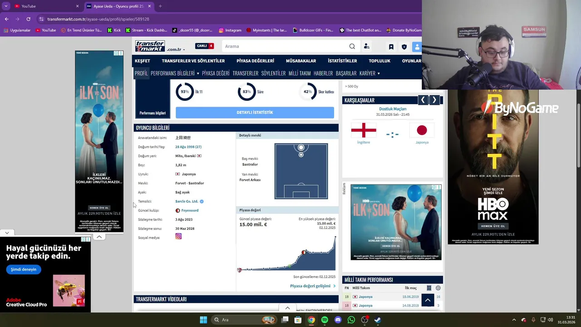Open a new browser tab
The width and height of the screenshot is (581, 327).
pos(160,6)
